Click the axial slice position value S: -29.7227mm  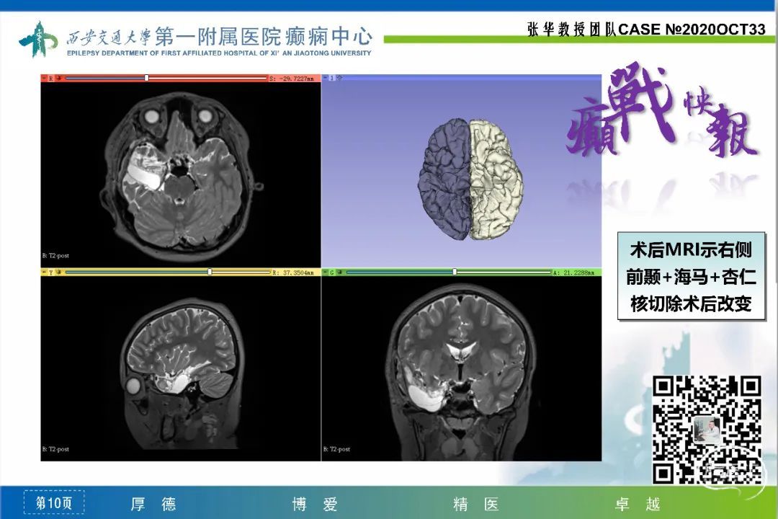tap(293, 78)
